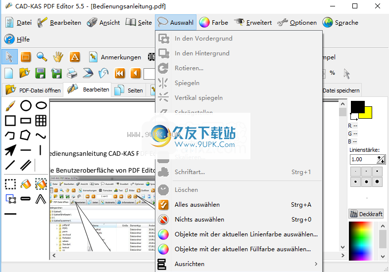Click horizontal scrollbar left arrow
The width and height of the screenshot is (389, 272).
54,255
